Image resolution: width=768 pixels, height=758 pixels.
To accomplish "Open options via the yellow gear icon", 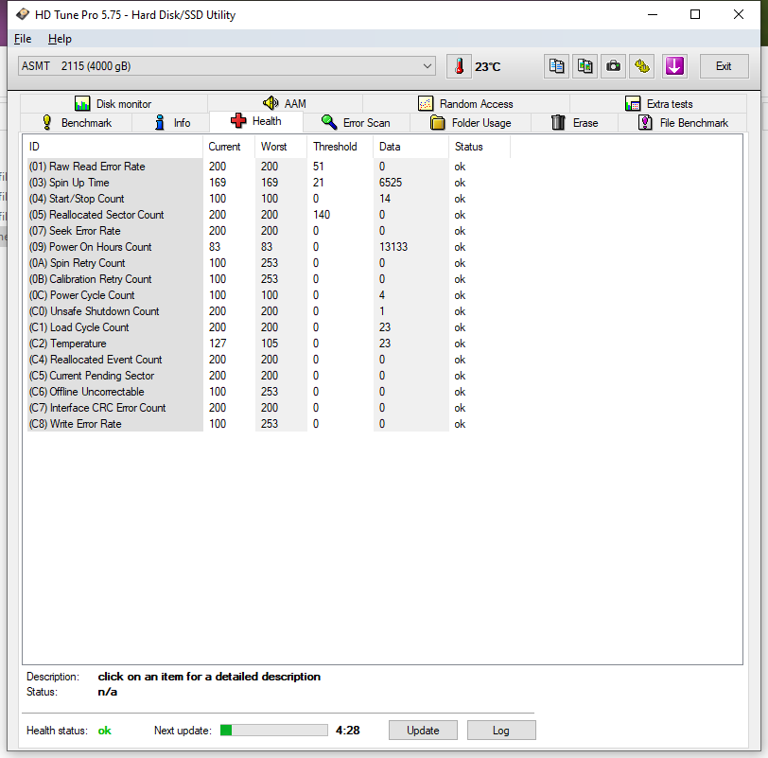I will tap(641, 66).
